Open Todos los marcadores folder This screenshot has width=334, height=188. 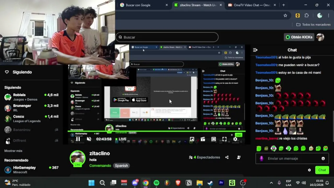tap(313, 25)
